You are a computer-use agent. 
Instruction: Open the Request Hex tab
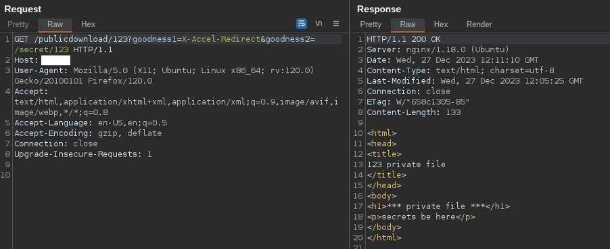[x=89, y=24]
